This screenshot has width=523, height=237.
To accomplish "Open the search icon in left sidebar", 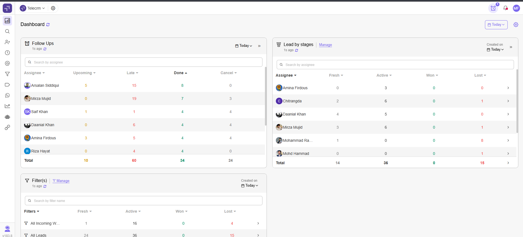I will pyautogui.click(x=7, y=31).
